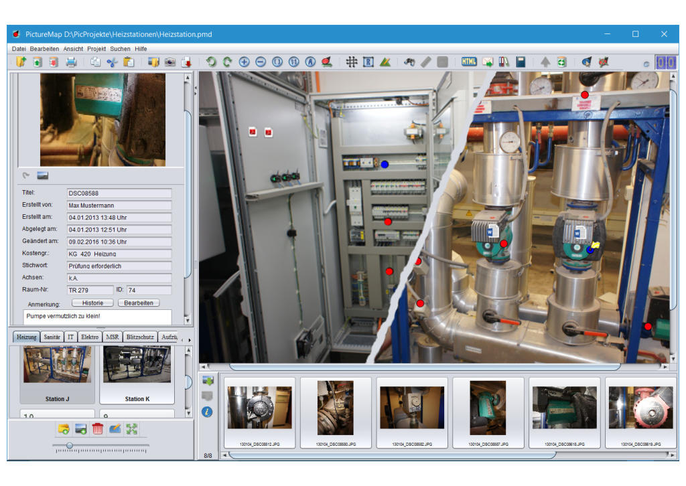This screenshot has height=486, width=686.
Task: Switch to the Sanitär tab
Action: click(52, 337)
